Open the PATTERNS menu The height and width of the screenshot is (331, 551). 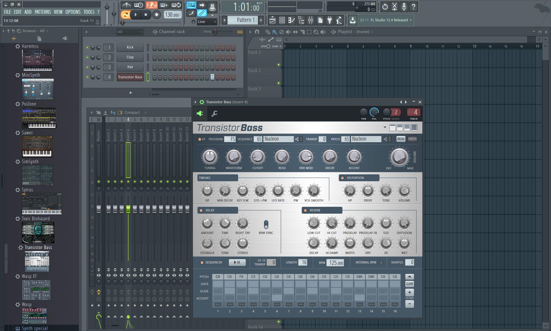pos(43,12)
